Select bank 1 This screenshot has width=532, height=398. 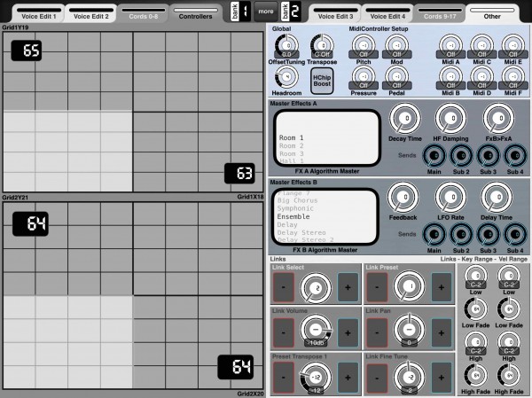click(240, 12)
